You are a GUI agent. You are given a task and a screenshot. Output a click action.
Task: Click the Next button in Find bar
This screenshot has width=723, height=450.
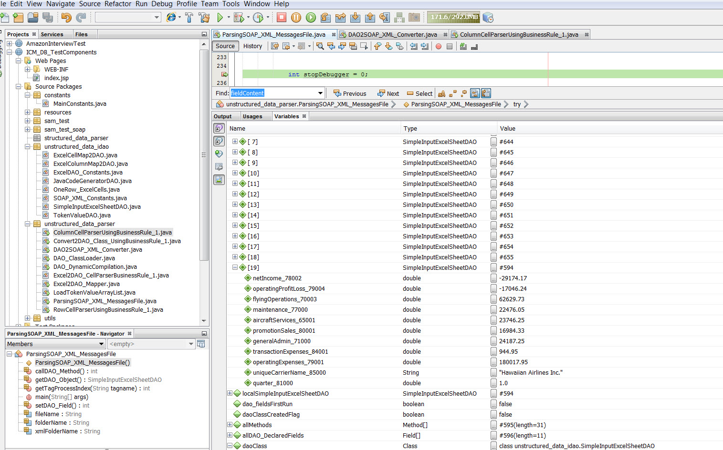[x=388, y=93]
